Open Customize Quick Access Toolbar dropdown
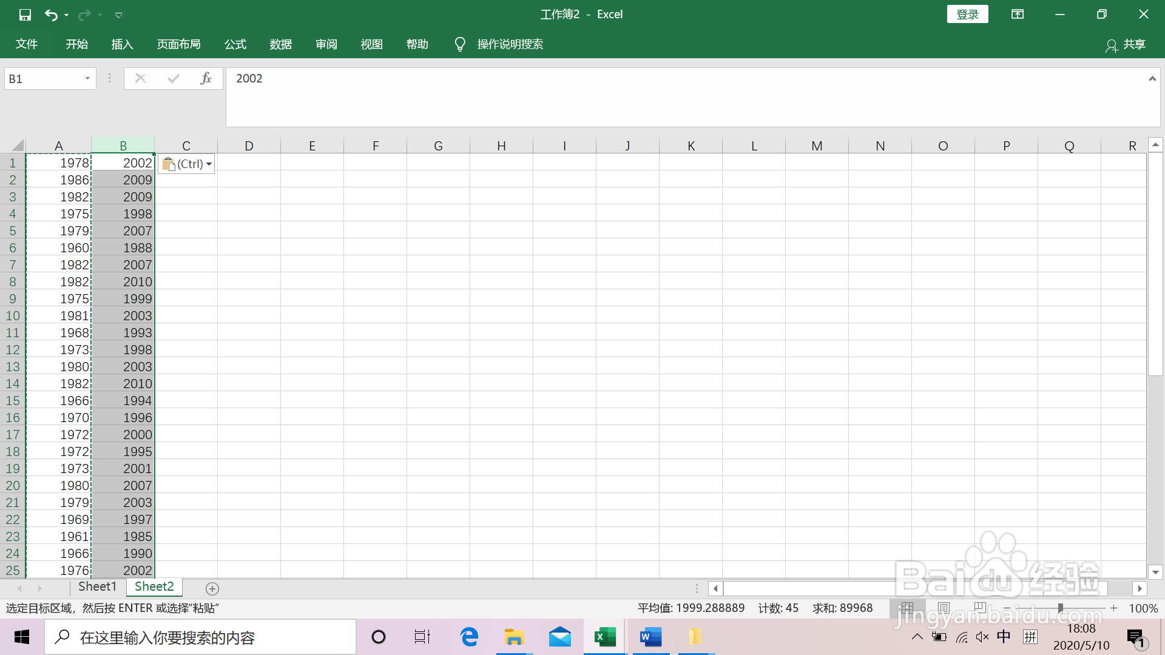The width and height of the screenshot is (1165, 655). point(119,15)
